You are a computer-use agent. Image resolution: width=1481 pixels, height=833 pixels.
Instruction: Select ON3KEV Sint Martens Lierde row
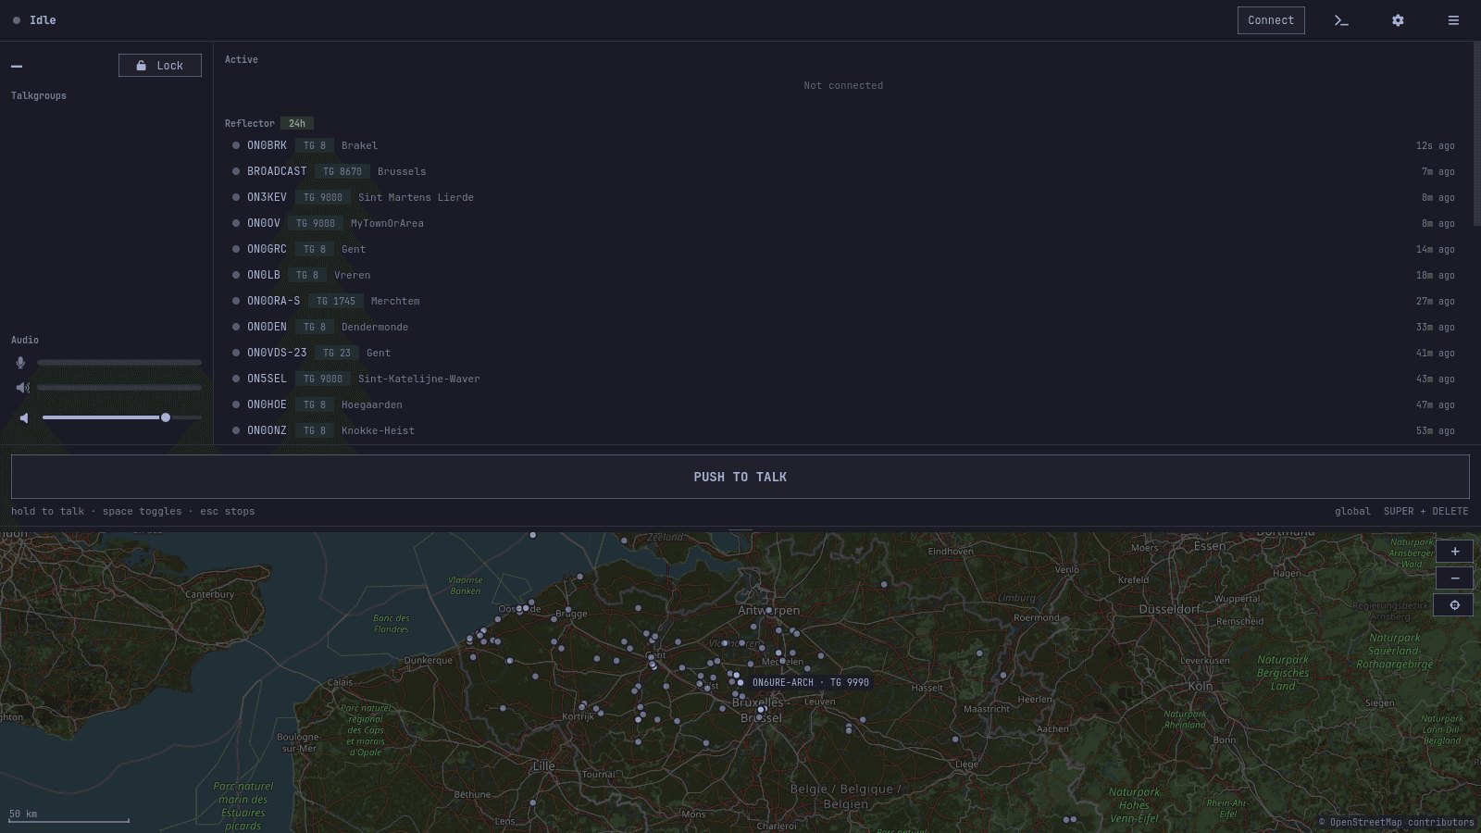click(x=843, y=197)
